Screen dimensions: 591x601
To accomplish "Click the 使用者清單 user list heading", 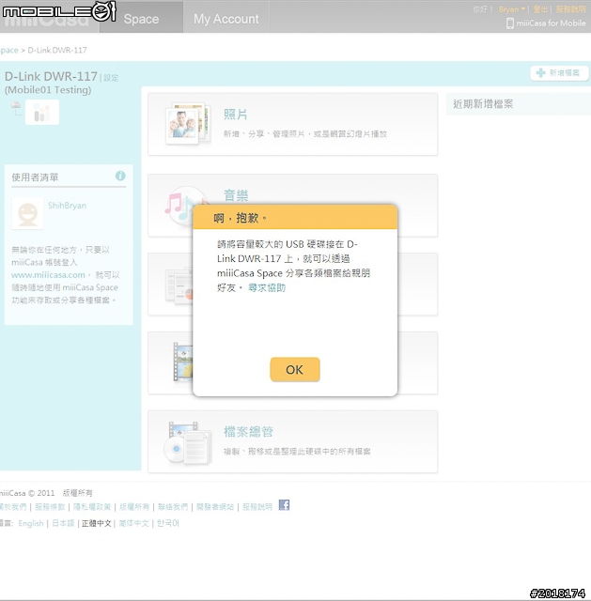I will (35, 177).
